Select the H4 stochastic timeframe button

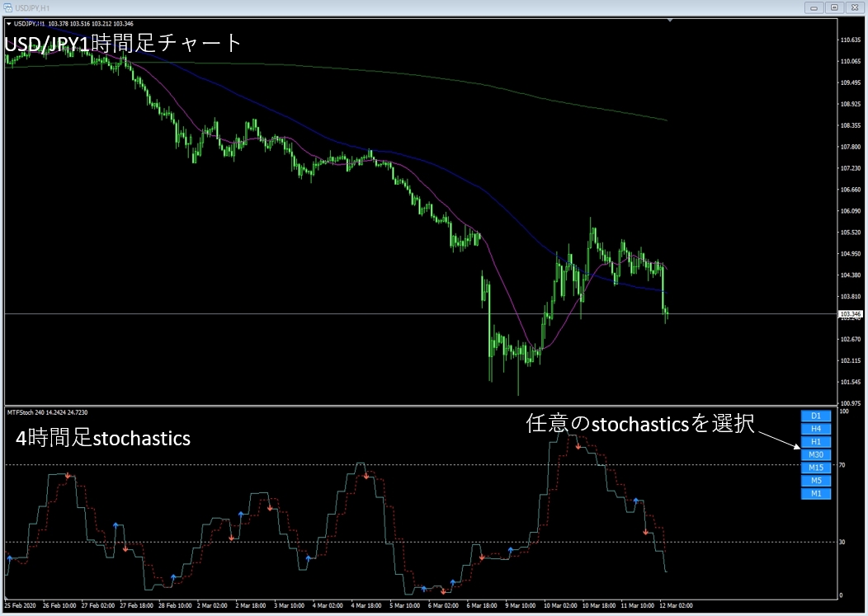pos(816,428)
